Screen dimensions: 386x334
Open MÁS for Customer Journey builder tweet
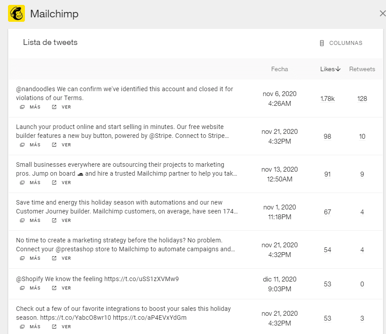[x=35, y=221]
